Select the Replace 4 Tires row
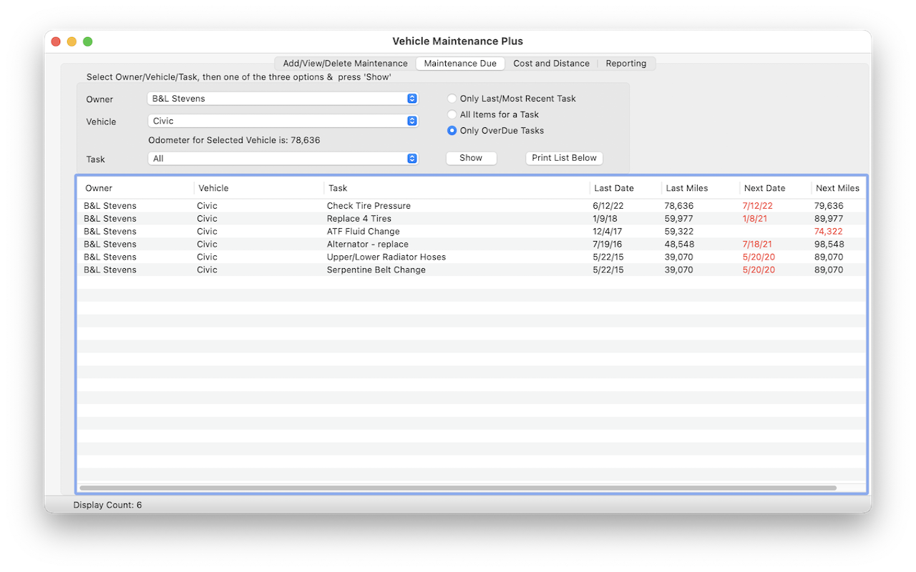The image size is (916, 572). coord(359,219)
